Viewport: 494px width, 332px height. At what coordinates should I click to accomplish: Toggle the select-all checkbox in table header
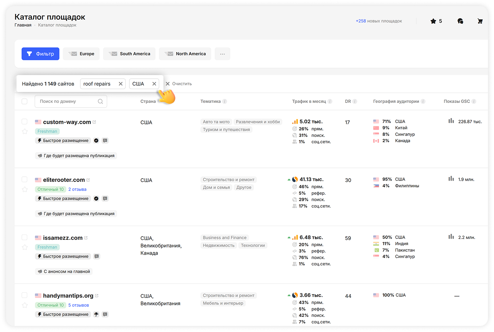pos(24,102)
